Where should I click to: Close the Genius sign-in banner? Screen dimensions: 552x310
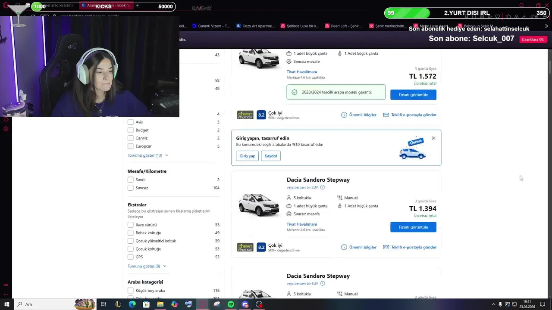click(433, 138)
